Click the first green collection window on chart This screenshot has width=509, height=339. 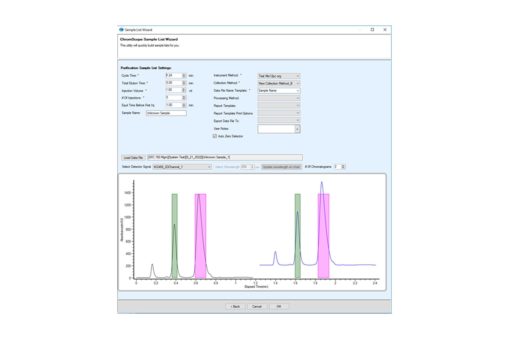coord(175,236)
